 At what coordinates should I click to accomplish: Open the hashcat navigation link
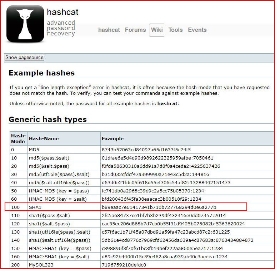(109, 30)
